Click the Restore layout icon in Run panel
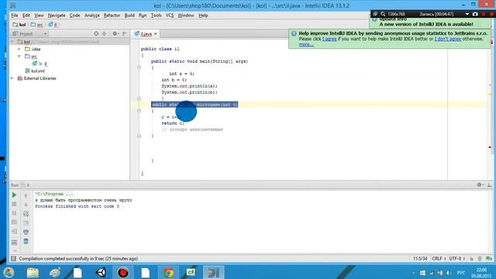 (x=14, y=243)
